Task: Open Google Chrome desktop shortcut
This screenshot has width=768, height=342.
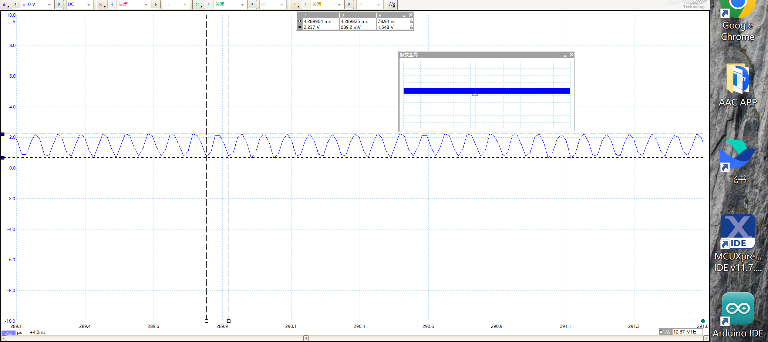Action: click(x=738, y=21)
